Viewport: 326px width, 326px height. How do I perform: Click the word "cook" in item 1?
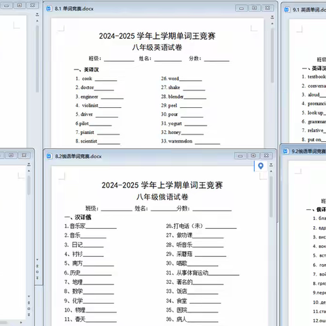click(x=87, y=79)
